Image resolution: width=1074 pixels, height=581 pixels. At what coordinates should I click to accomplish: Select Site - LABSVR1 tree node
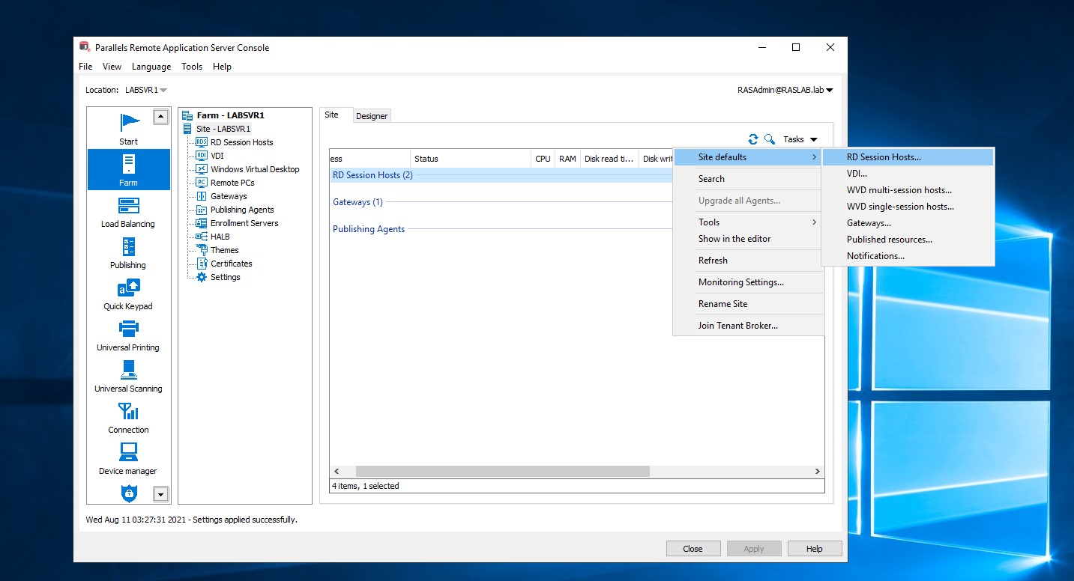tap(223, 129)
